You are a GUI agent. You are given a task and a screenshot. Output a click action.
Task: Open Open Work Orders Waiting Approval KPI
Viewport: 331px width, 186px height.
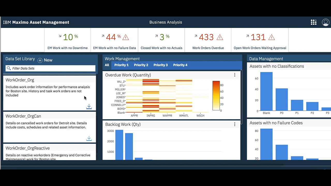260,40
